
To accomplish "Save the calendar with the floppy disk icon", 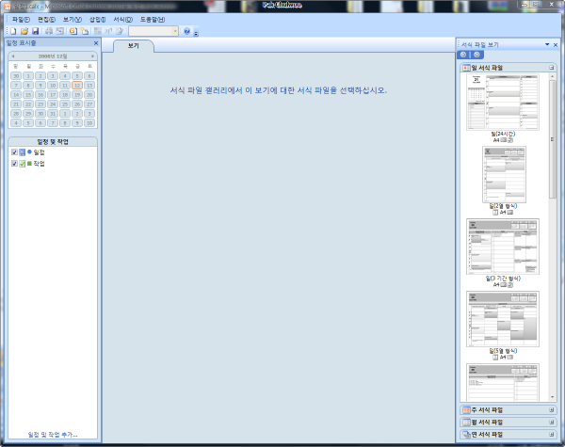I will tap(36, 31).
